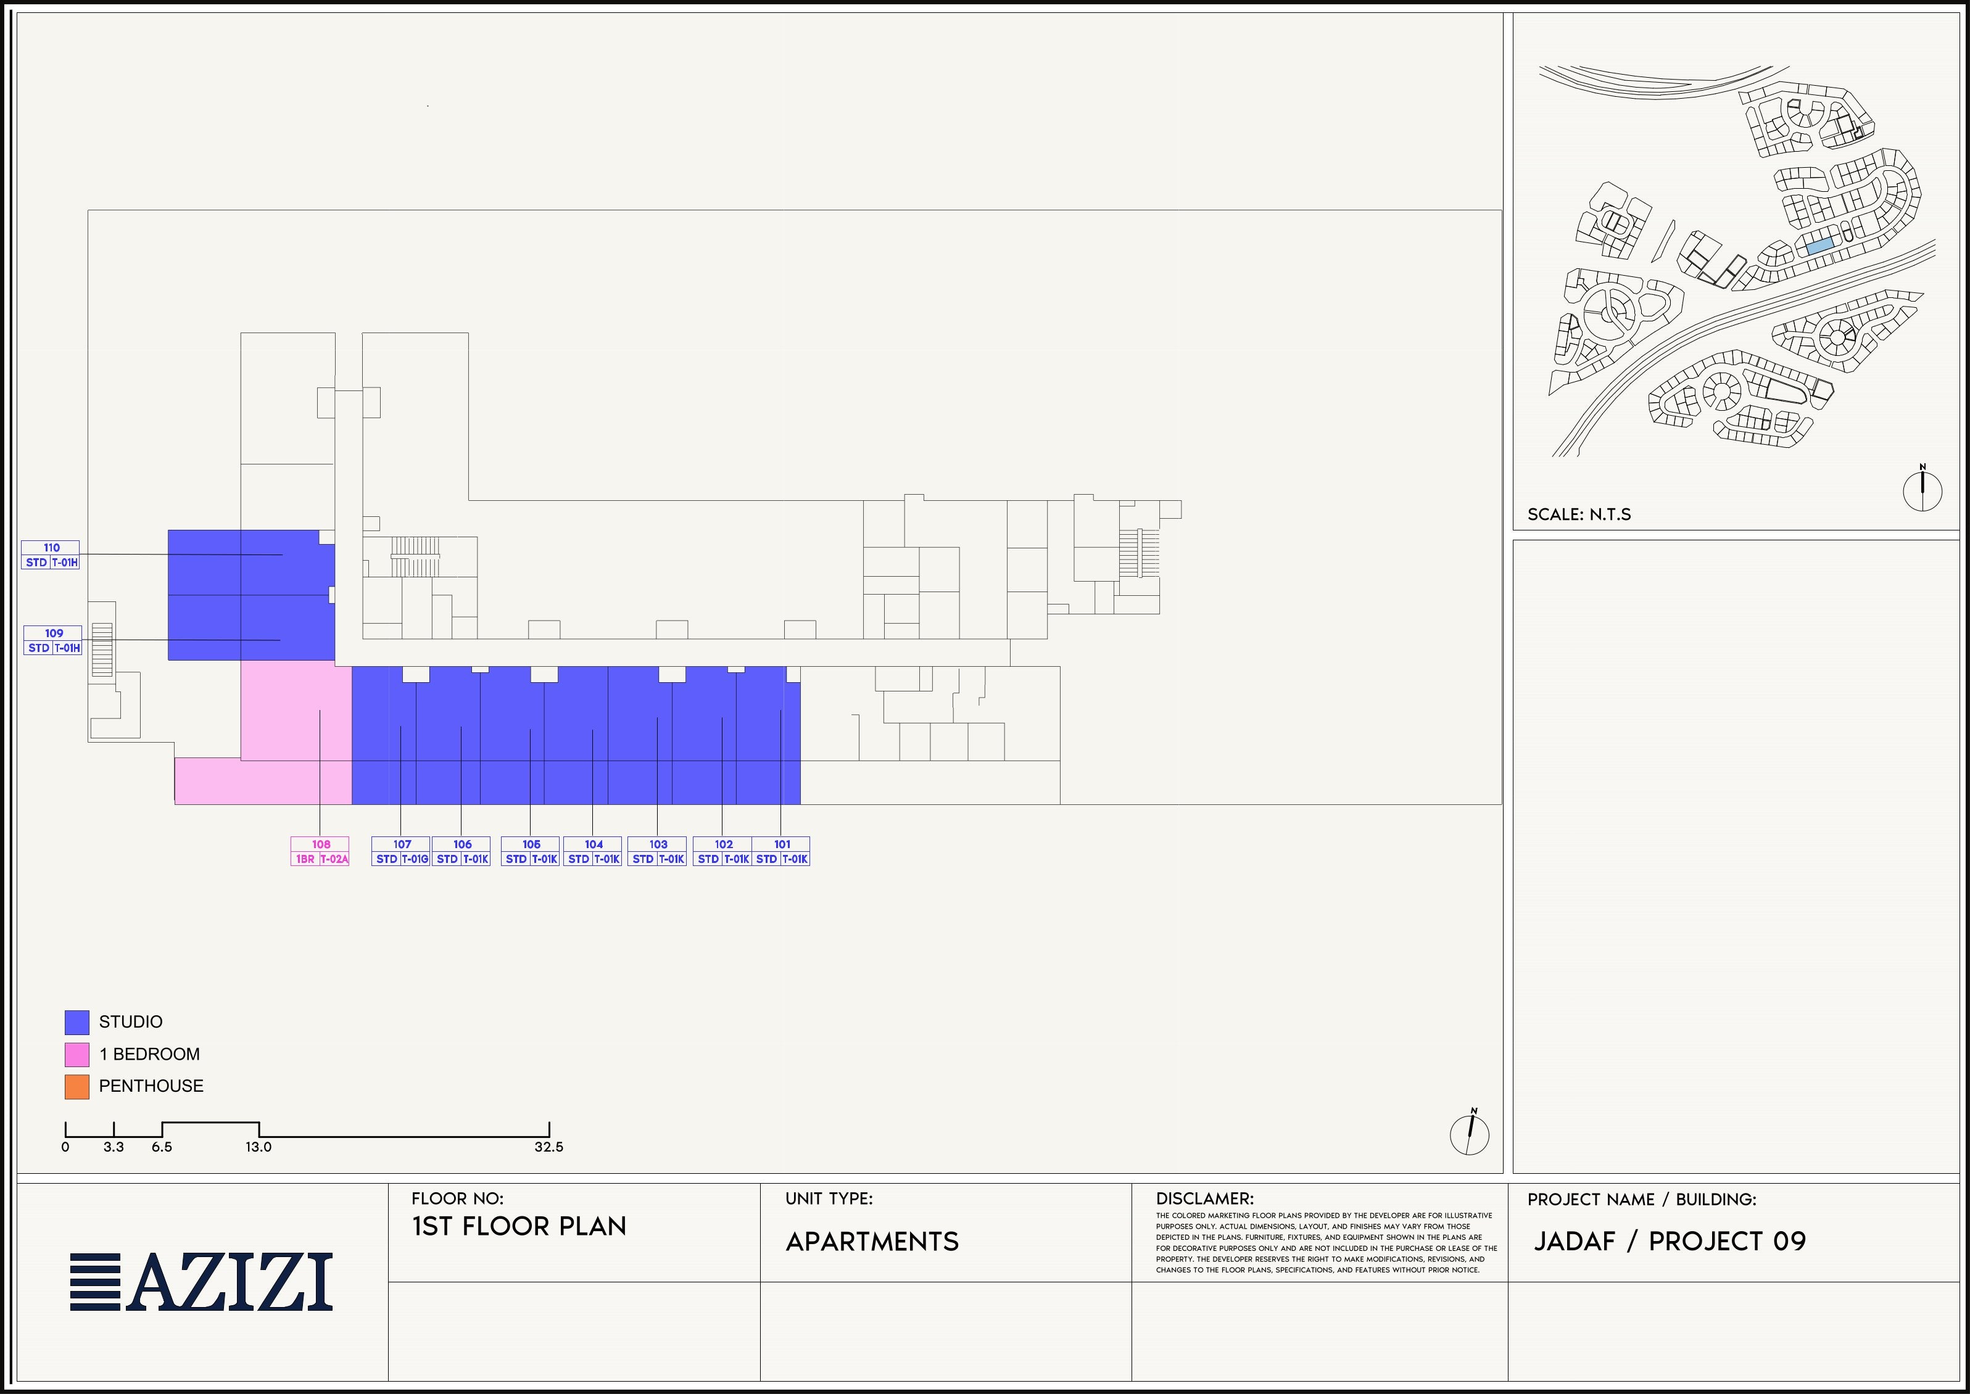This screenshot has width=1970, height=1394.
Task: Click the 6.5 mark on the scale bar
Action: (x=162, y=1147)
